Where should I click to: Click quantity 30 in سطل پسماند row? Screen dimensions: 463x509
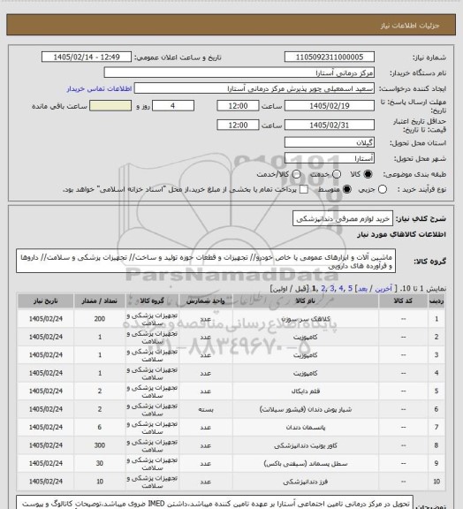[x=99, y=464]
